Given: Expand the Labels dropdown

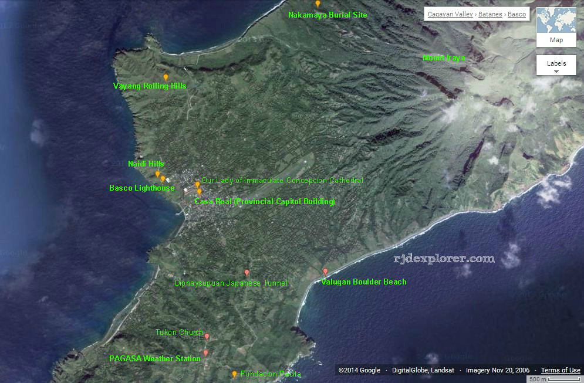Looking at the screenshot, I should 556,65.
